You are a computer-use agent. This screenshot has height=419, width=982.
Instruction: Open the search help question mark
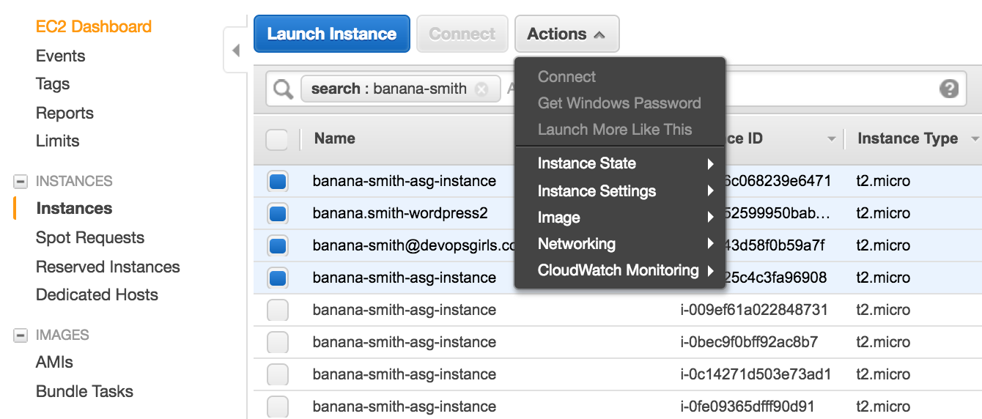[949, 89]
